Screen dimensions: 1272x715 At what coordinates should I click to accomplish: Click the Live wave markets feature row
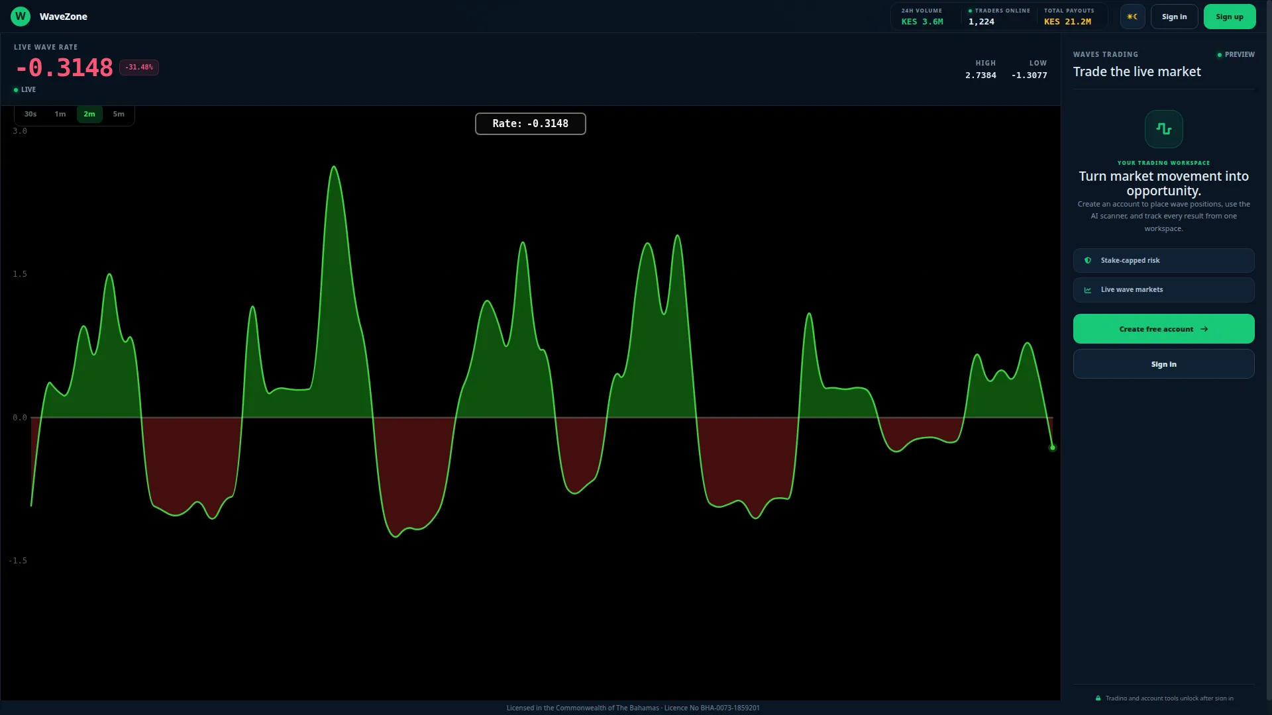tap(1164, 290)
